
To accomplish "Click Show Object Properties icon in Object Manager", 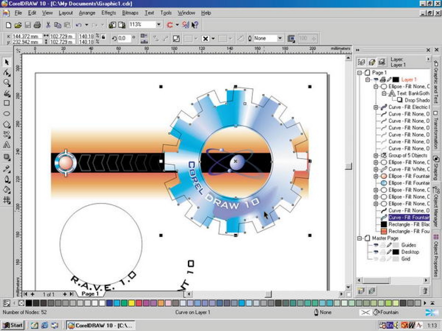I will point(362,62).
